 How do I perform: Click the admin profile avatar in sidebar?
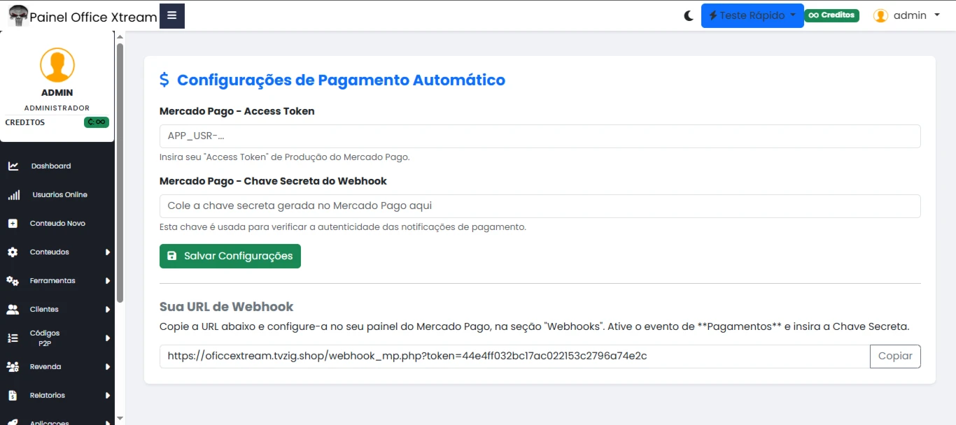[x=57, y=65]
